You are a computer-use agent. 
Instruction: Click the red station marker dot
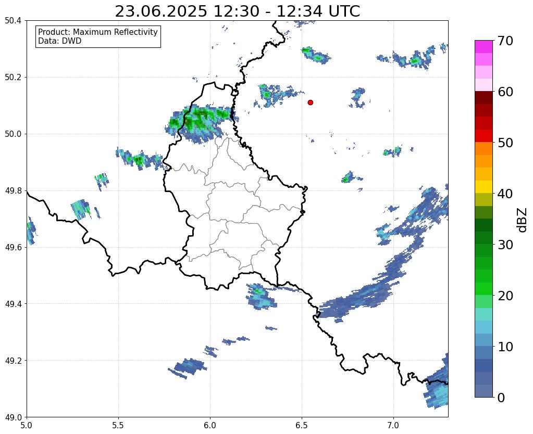pyautogui.click(x=310, y=102)
